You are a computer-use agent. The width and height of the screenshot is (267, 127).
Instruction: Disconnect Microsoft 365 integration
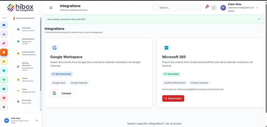(x=173, y=98)
